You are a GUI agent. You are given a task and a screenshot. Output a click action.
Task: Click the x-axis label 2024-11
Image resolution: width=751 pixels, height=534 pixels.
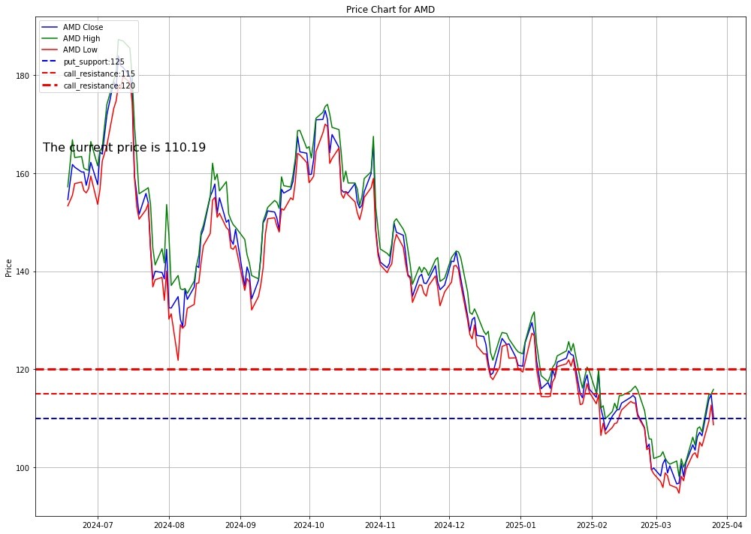[380, 525]
